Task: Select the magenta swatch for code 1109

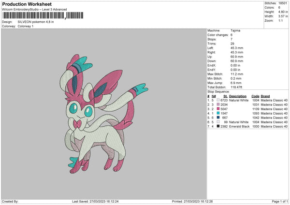Action: (x=218, y=109)
